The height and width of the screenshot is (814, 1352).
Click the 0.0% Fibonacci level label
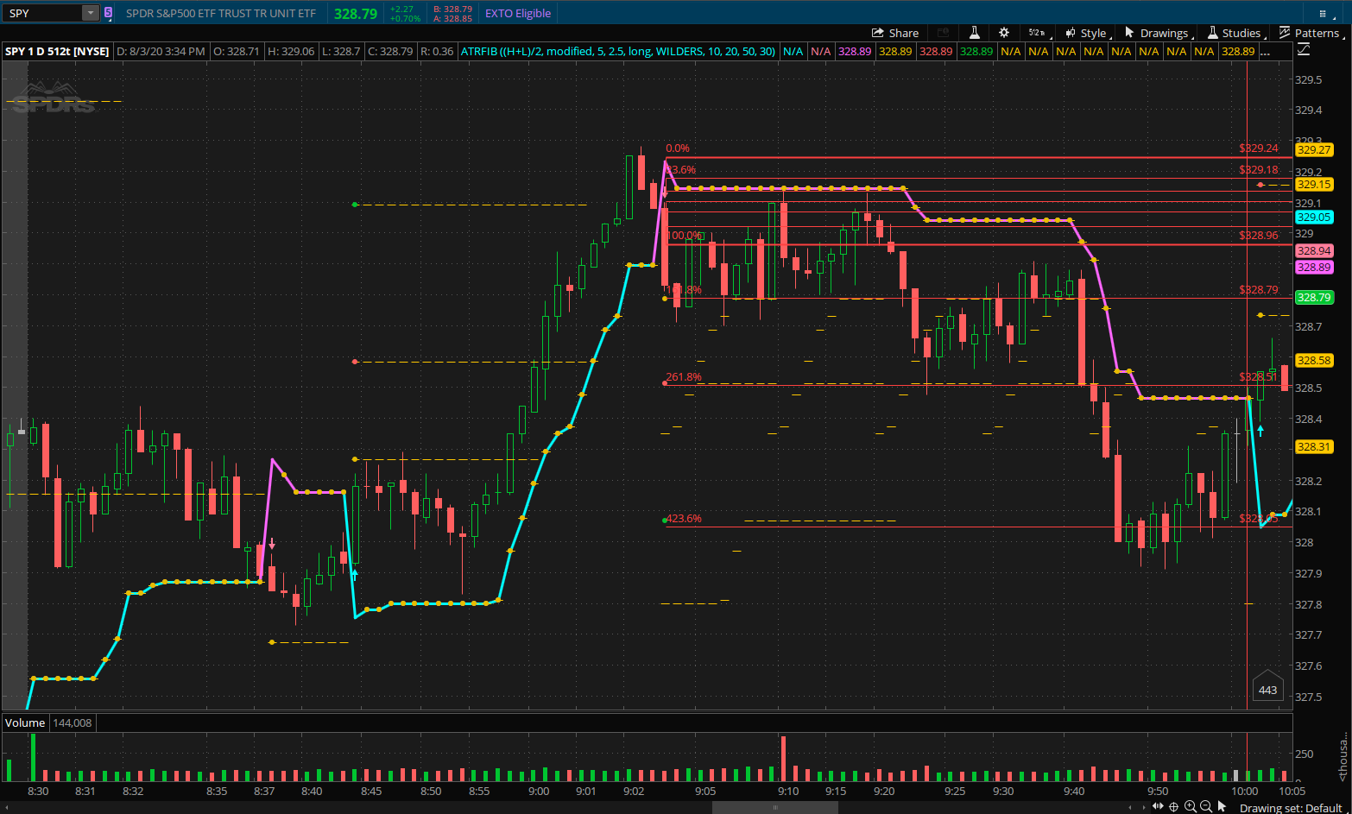[678, 148]
